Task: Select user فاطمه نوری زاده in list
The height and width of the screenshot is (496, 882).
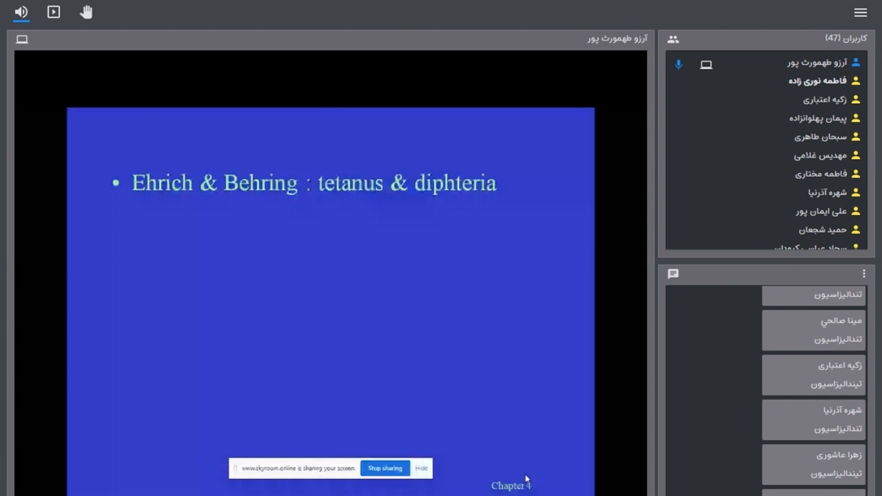Action: (817, 81)
